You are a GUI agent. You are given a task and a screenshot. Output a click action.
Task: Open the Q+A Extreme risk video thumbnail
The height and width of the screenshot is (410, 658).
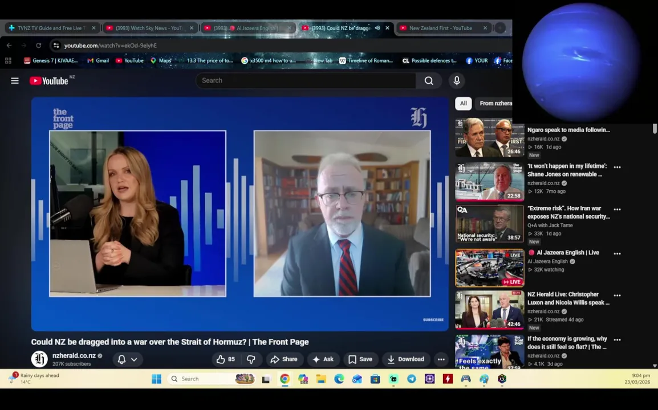point(490,224)
